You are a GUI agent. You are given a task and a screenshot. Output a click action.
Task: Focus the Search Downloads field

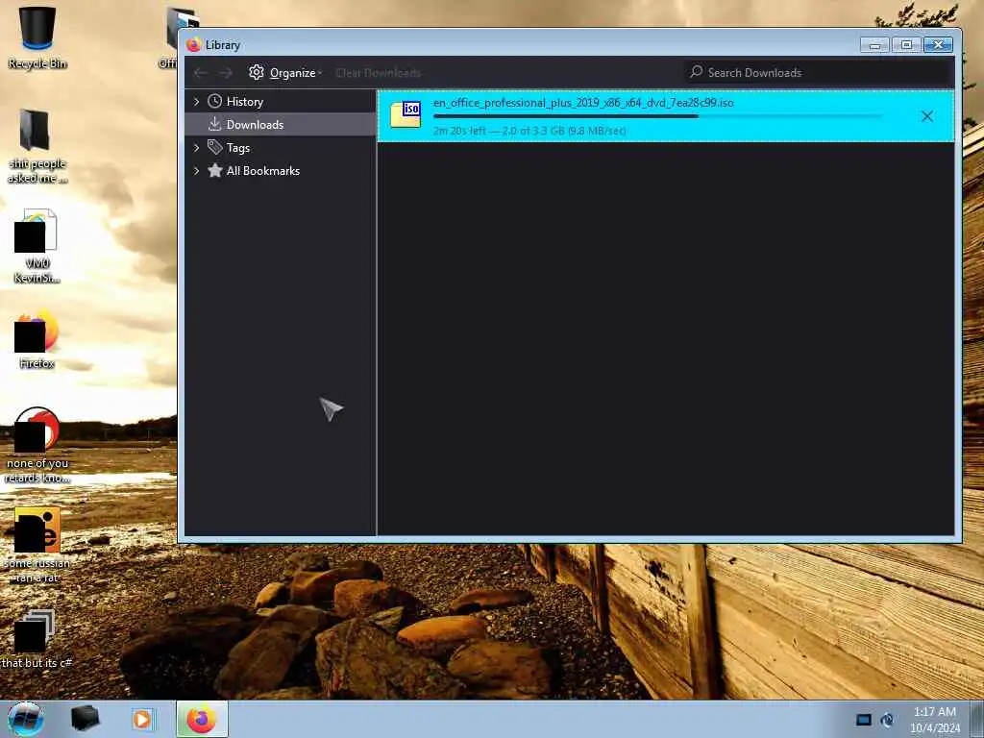point(819,72)
